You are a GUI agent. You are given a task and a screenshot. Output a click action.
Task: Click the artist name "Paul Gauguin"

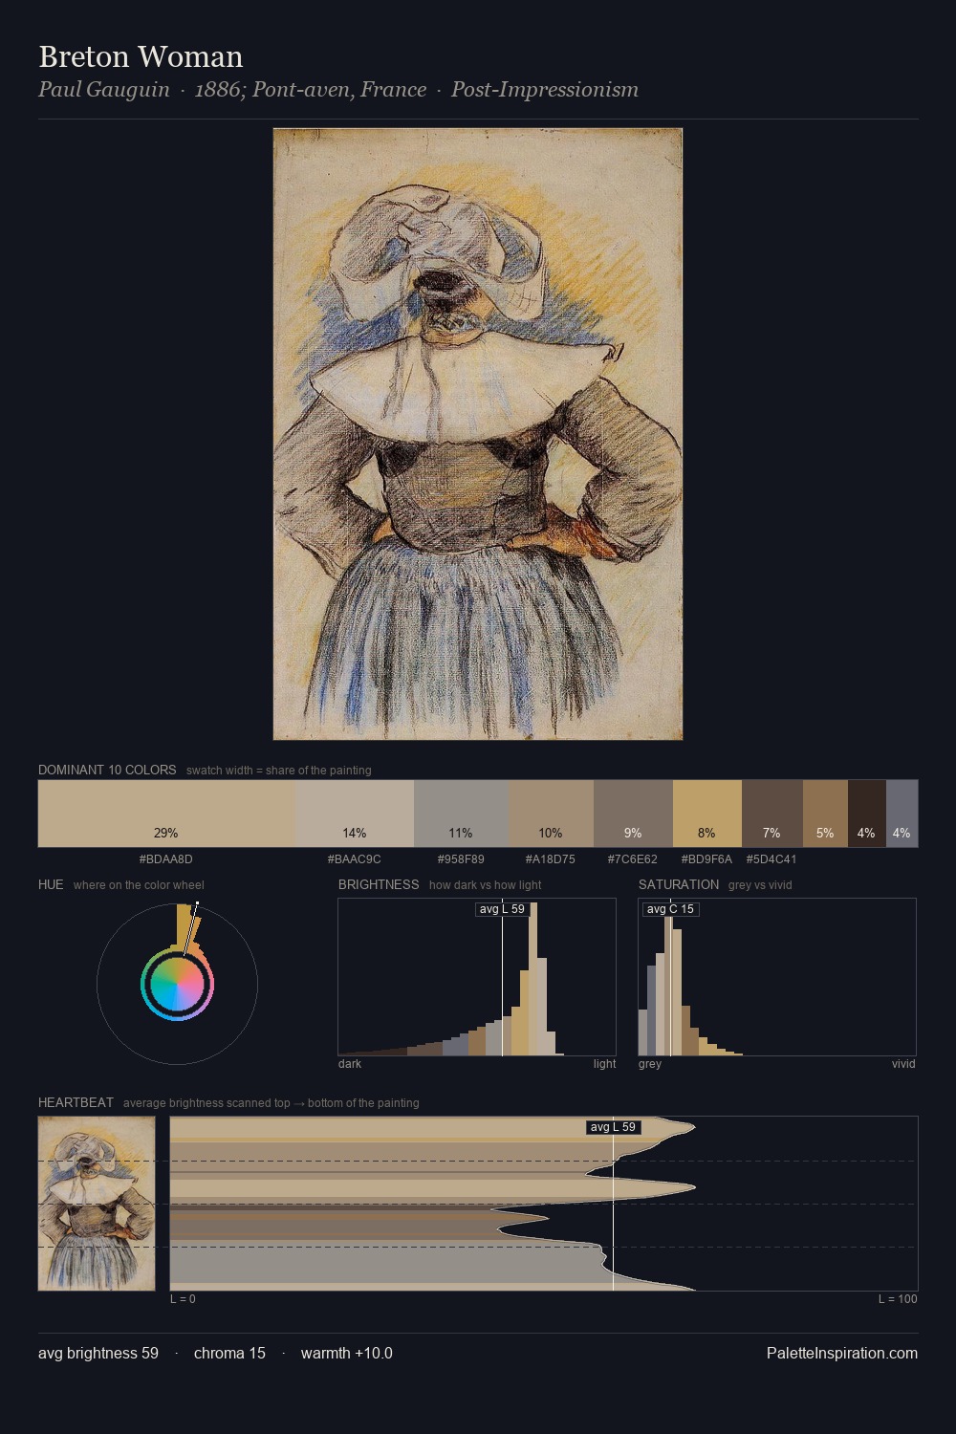(x=104, y=90)
